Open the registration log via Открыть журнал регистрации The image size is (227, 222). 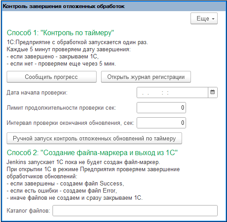point(146,77)
